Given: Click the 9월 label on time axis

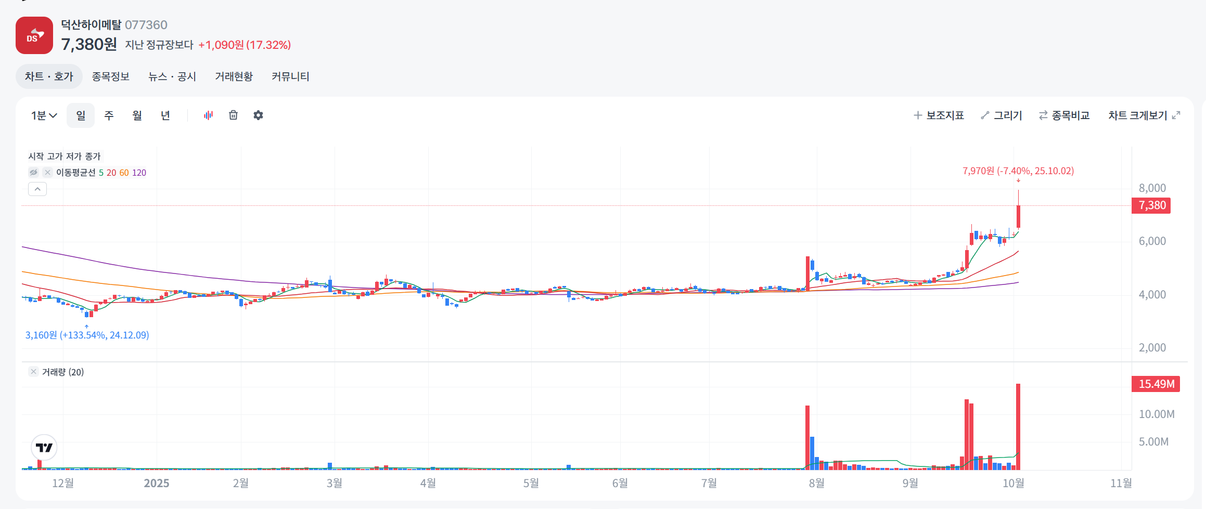Looking at the screenshot, I should 910,483.
